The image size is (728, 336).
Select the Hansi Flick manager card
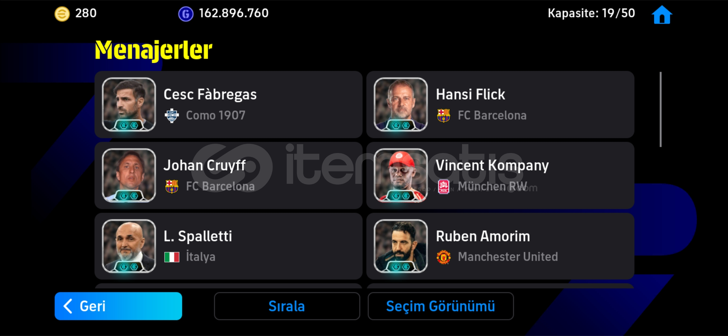pos(500,105)
